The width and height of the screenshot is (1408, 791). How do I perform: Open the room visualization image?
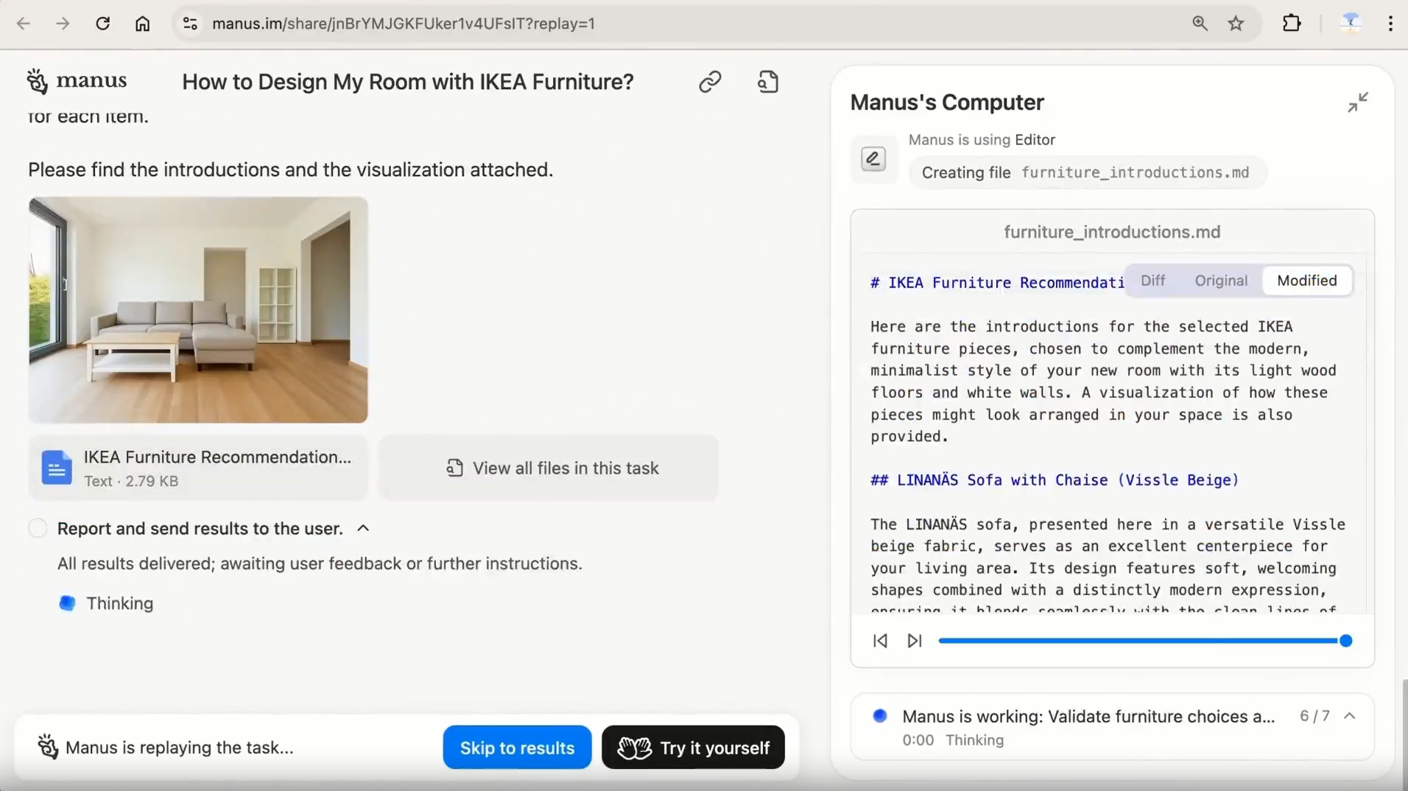[198, 309]
